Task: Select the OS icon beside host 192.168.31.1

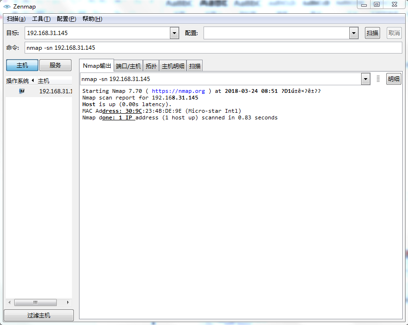Action: pyautogui.click(x=22, y=91)
